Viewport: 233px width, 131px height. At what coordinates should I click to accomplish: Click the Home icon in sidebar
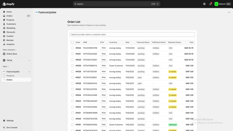(4, 12)
